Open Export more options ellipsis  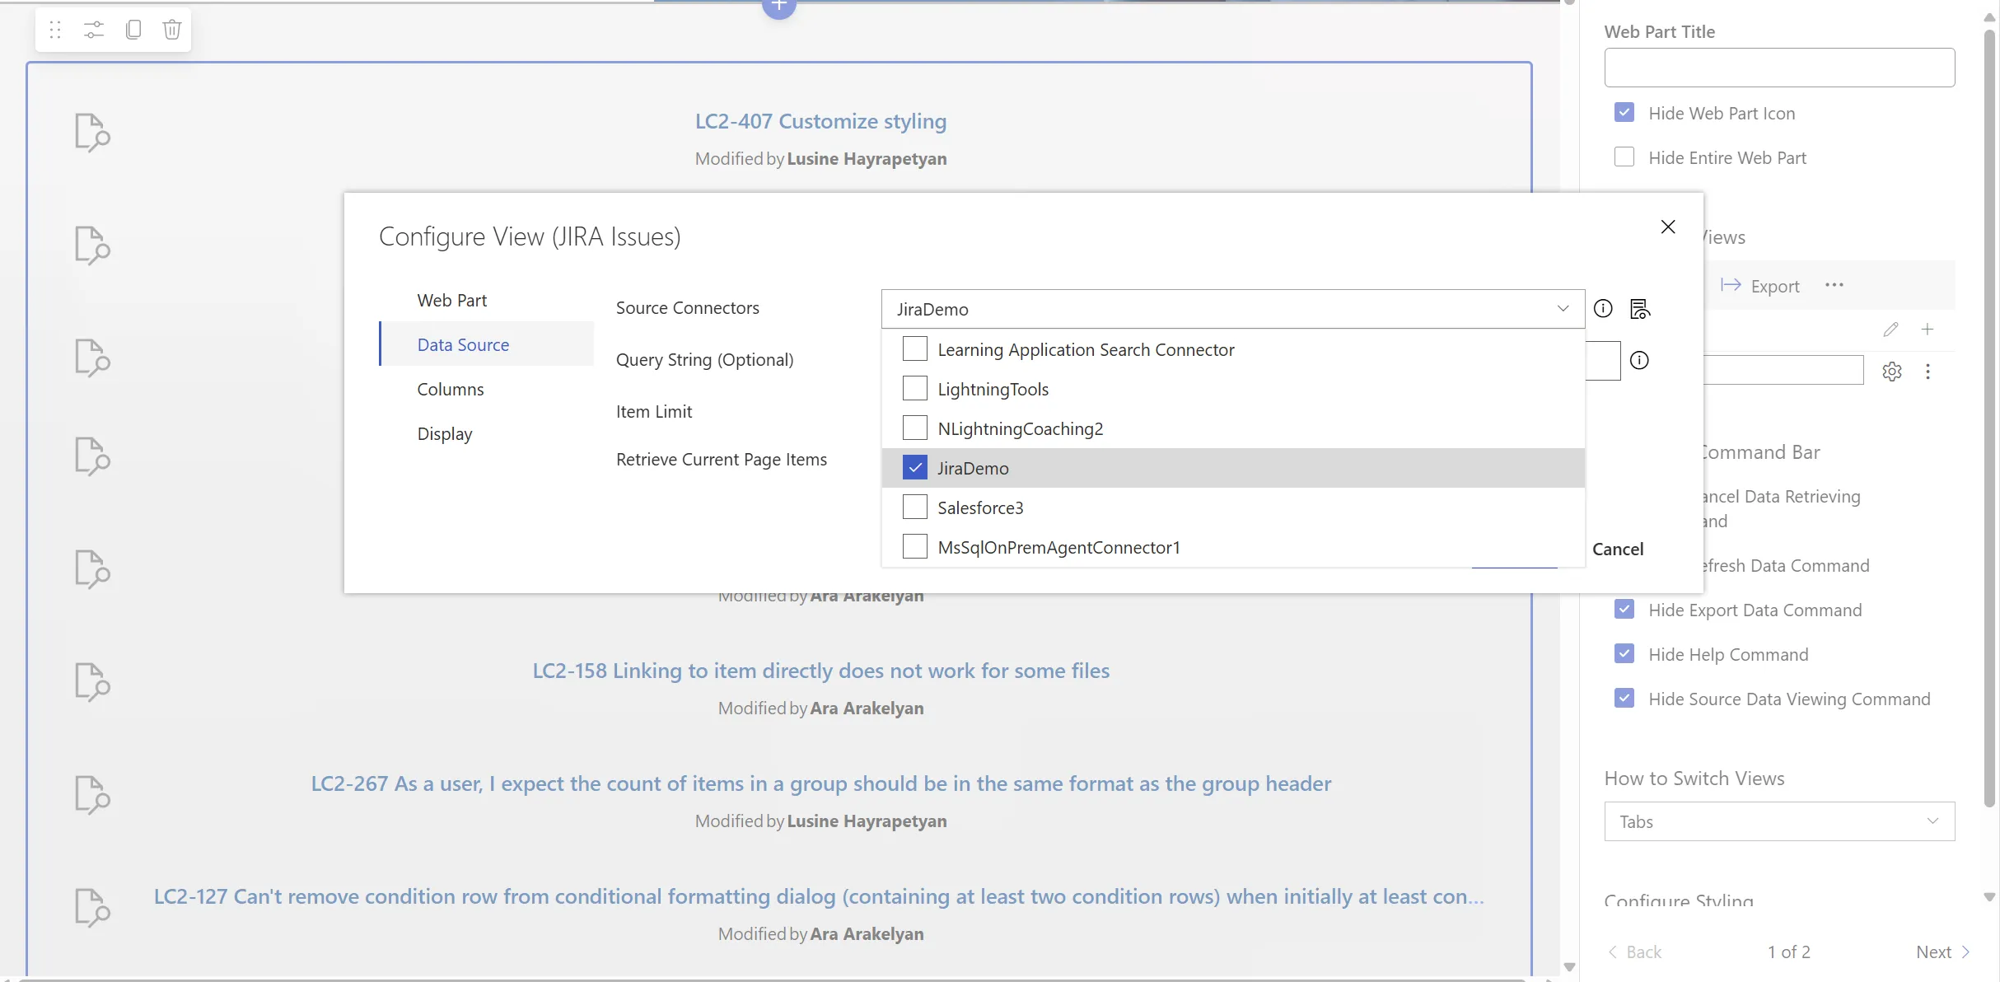tap(1834, 285)
